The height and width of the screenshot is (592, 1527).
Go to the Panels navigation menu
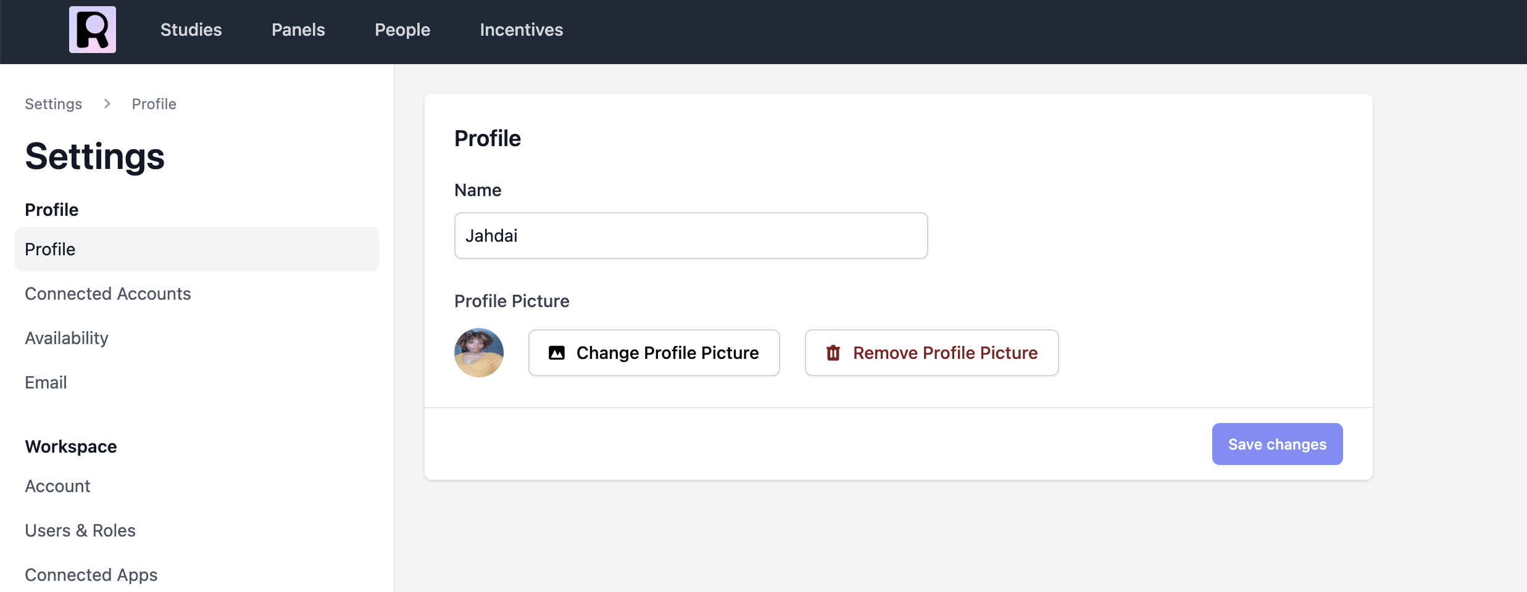pos(298,30)
